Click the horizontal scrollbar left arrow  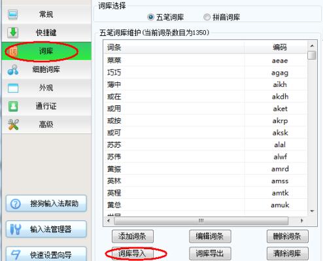pyautogui.click(x=109, y=220)
